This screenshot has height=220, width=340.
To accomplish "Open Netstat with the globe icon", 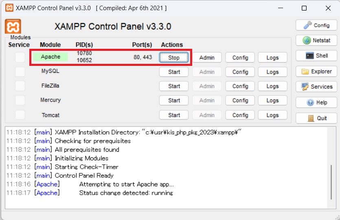I will point(316,40).
